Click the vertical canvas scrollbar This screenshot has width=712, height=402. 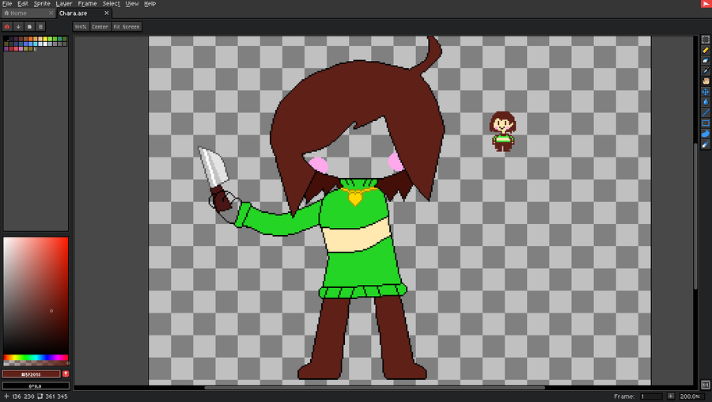[x=695, y=216]
